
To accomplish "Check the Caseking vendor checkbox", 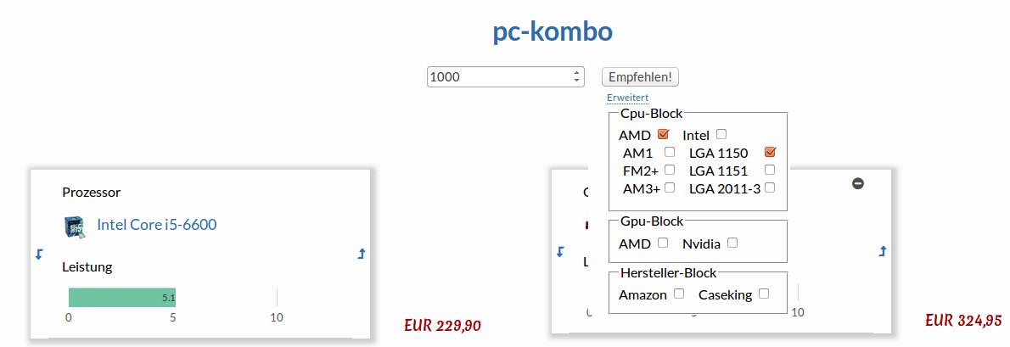I will tap(764, 294).
